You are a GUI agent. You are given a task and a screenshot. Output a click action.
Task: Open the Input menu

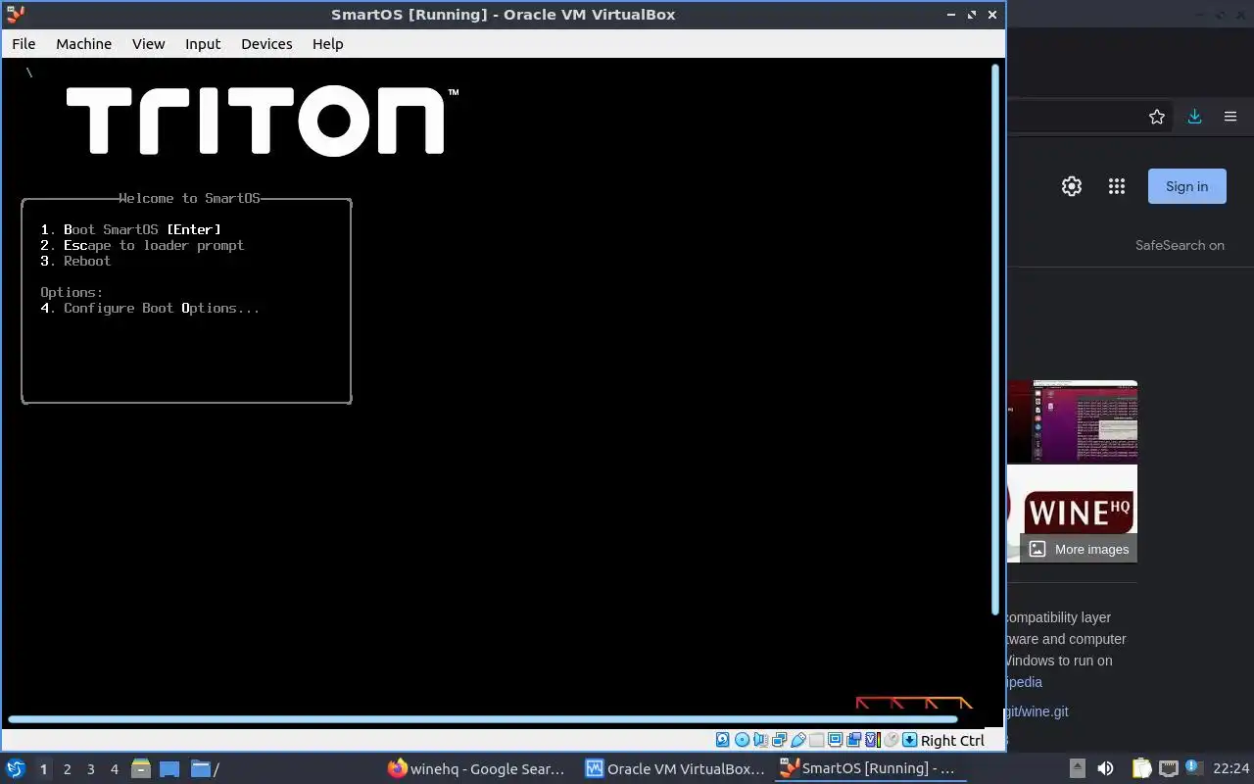coord(203,43)
